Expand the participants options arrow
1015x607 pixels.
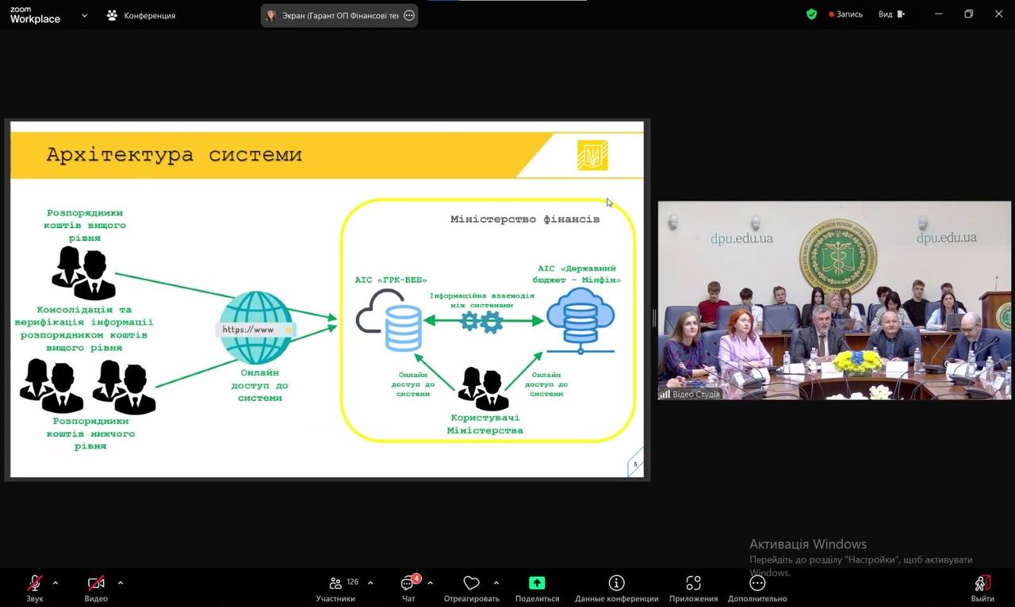(x=370, y=583)
